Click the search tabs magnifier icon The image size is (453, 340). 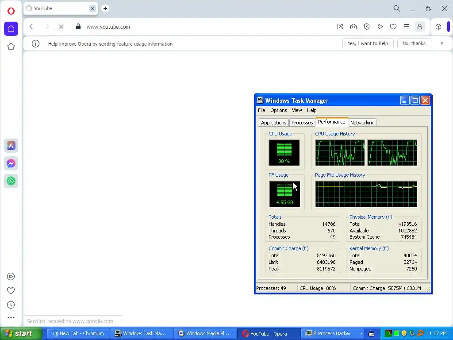tap(397, 8)
